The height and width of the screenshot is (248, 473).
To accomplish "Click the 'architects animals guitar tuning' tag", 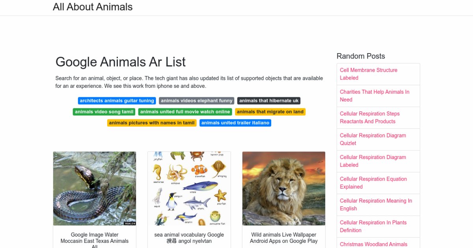I will click(117, 101).
